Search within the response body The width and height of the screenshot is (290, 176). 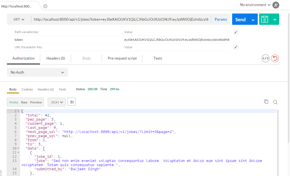tap(275, 102)
